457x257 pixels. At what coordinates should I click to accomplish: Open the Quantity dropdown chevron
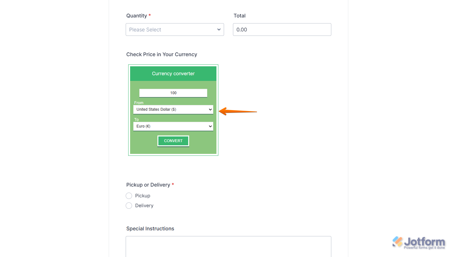tap(219, 30)
